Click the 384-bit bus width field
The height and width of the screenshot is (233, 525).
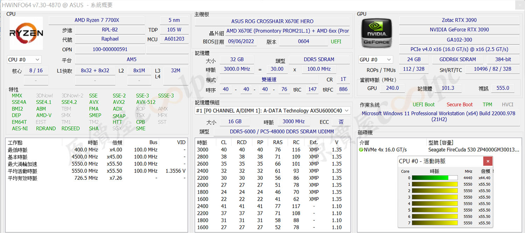tap(503, 59)
